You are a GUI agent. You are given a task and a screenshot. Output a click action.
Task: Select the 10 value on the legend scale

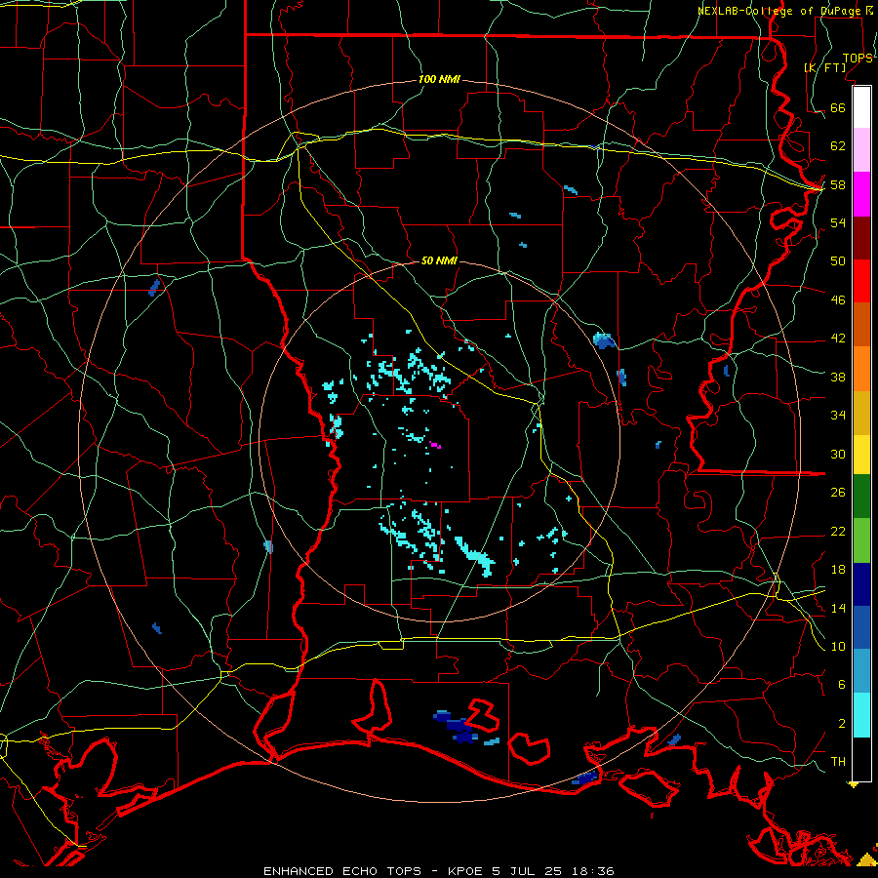(838, 646)
